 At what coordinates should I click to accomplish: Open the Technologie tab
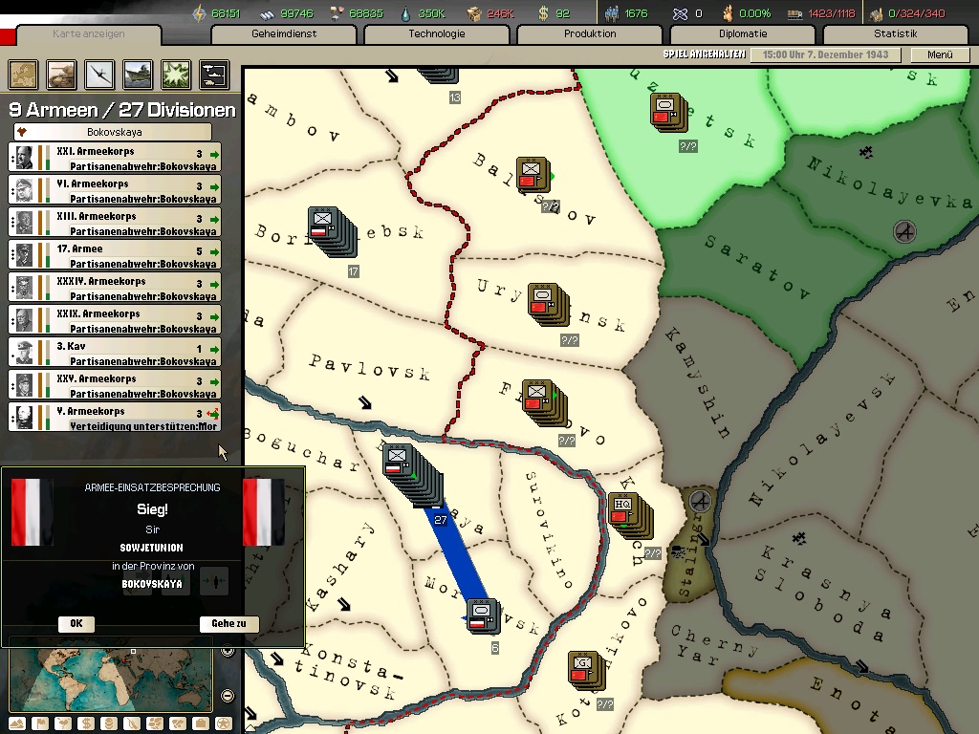point(437,34)
